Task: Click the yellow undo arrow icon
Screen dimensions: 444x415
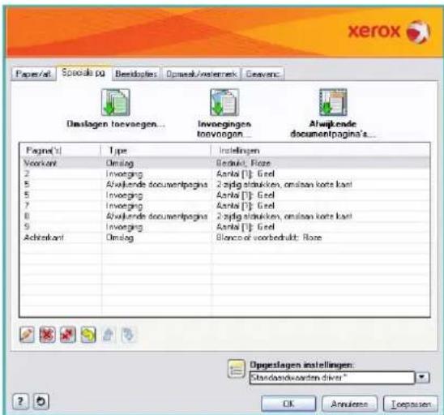Action: pyautogui.click(x=88, y=335)
